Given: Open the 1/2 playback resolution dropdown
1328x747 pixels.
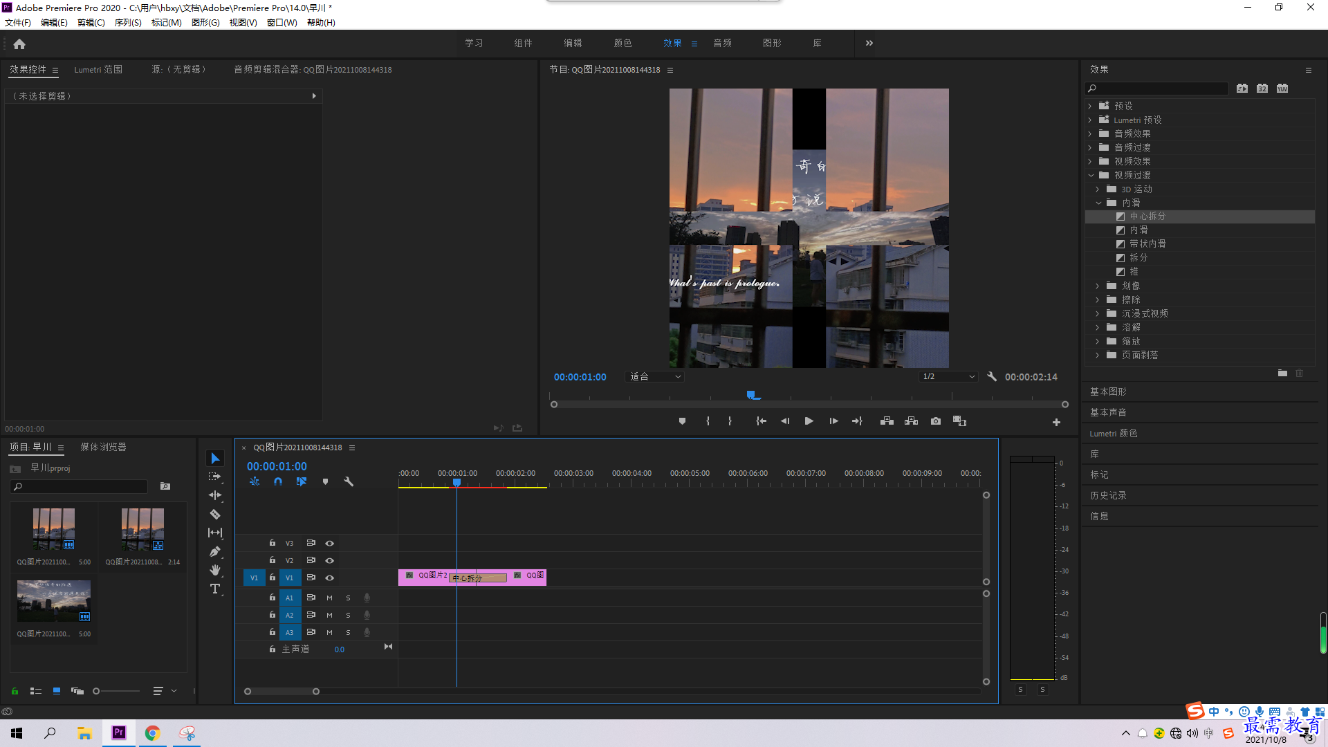Looking at the screenshot, I should (948, 377).
